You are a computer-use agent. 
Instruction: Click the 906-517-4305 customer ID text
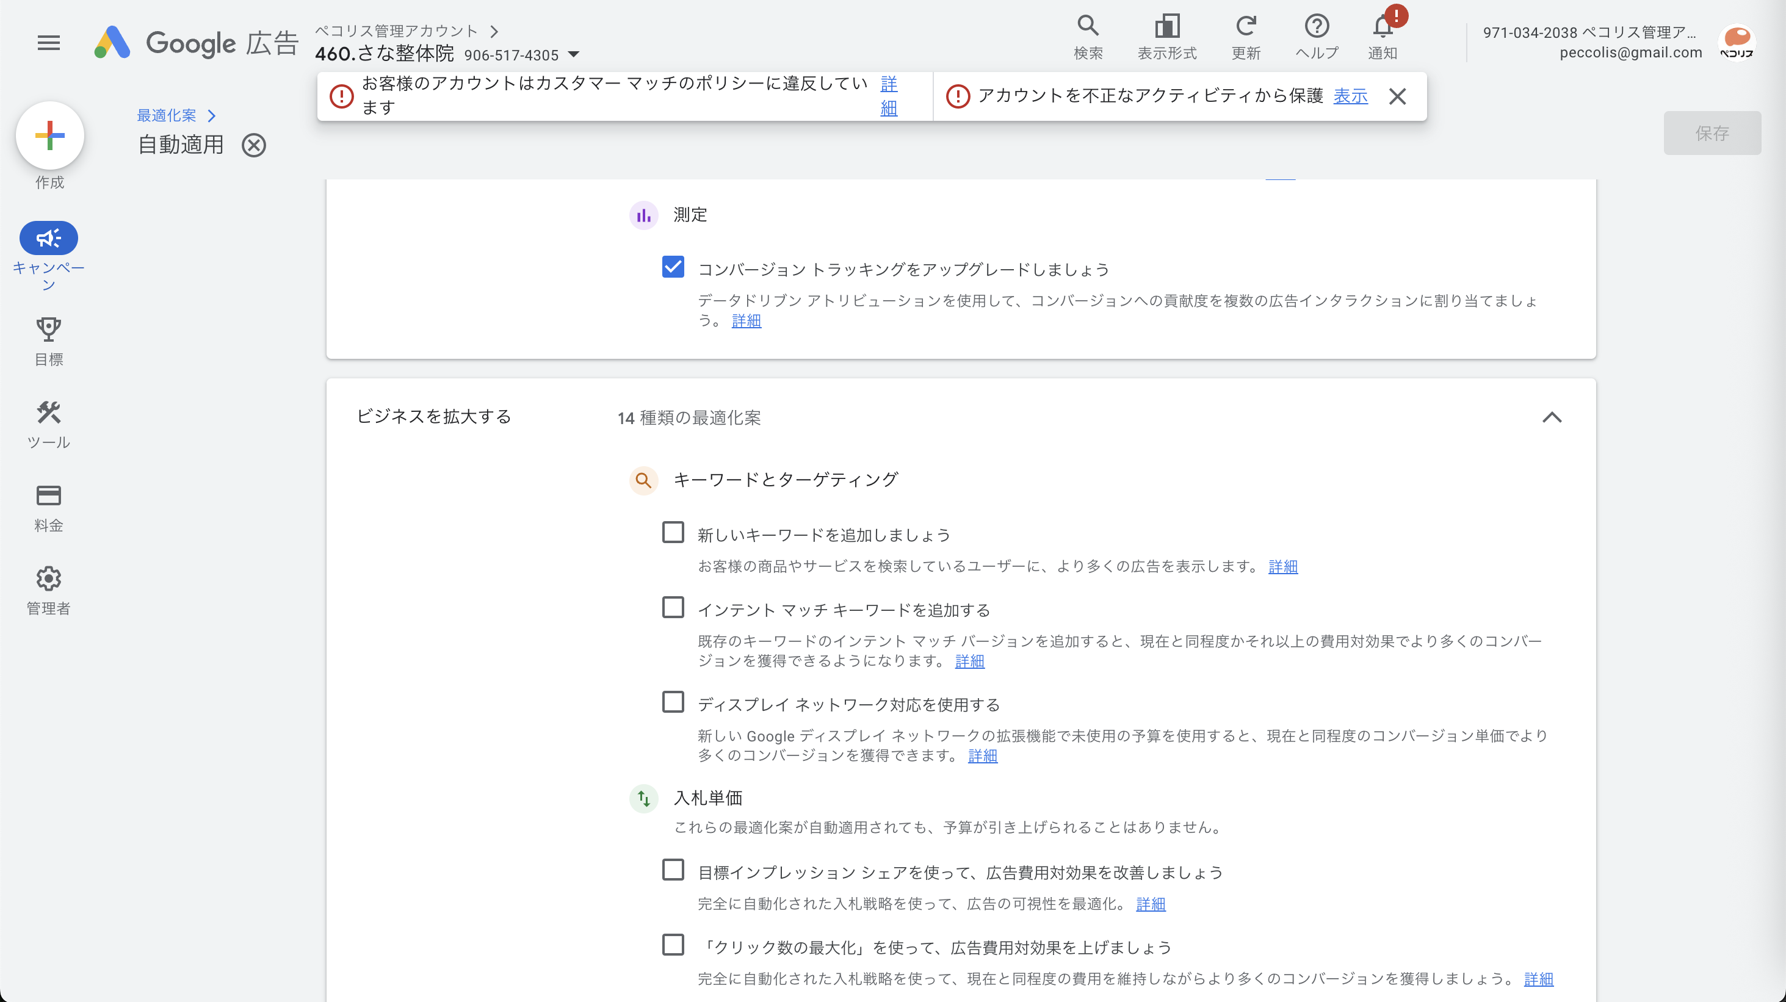click(512, 56)
